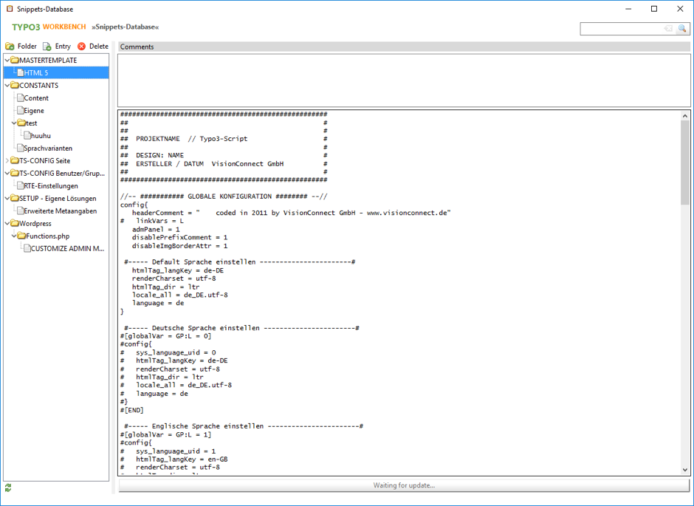This screenshot has height=506, width=694.
Task: Click the red Delete icon
Action: coord(82,47)
